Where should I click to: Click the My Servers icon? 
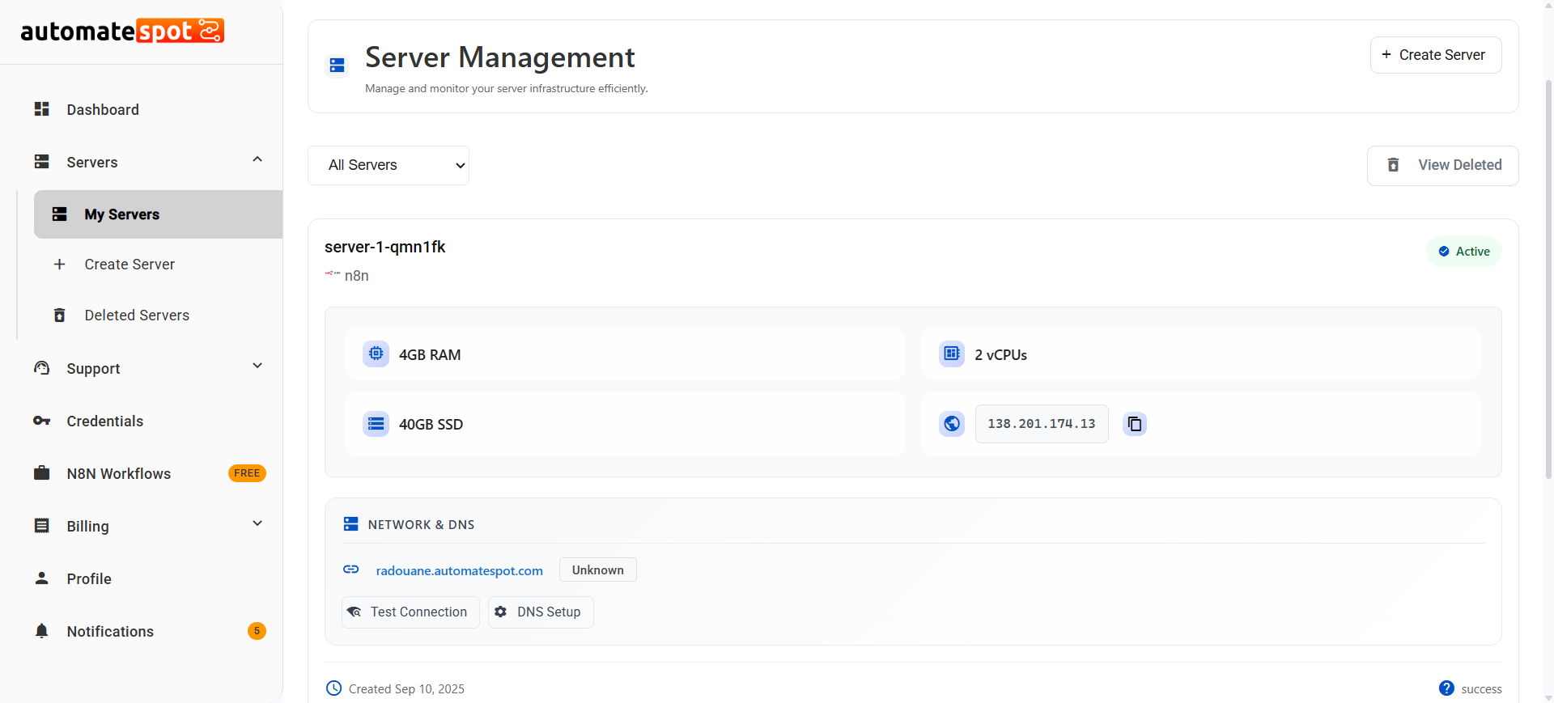point(60,214)
